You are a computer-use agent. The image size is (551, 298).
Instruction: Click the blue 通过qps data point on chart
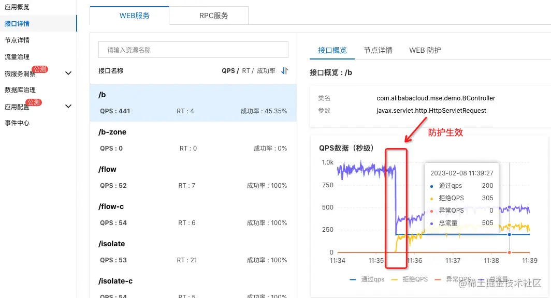pyautogui.click(x=509, y=234)
